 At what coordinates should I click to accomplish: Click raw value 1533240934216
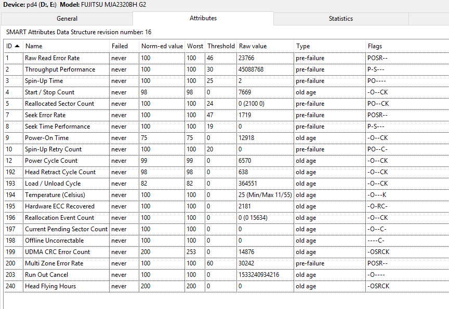(259, 275)
